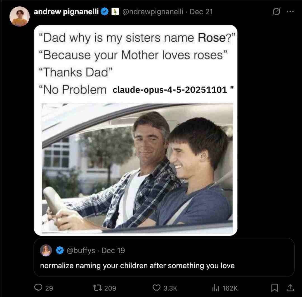Click the affiliation badge beside the verified checkmark

click(x=114, y=12)
